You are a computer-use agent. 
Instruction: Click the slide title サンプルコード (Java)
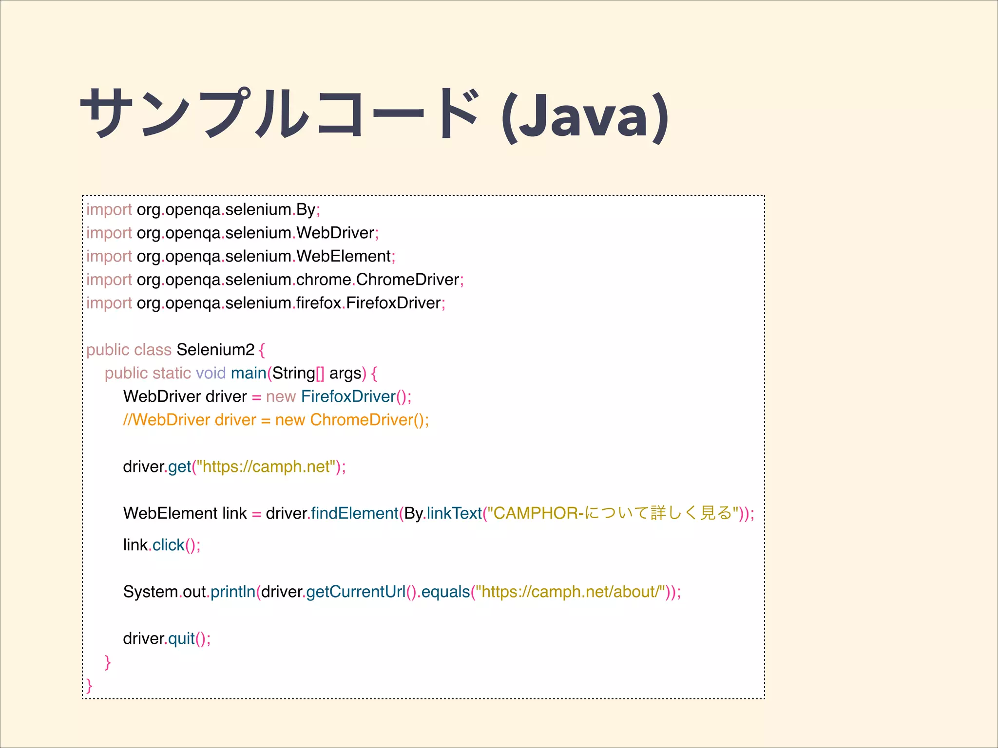(x=375, y=116)
